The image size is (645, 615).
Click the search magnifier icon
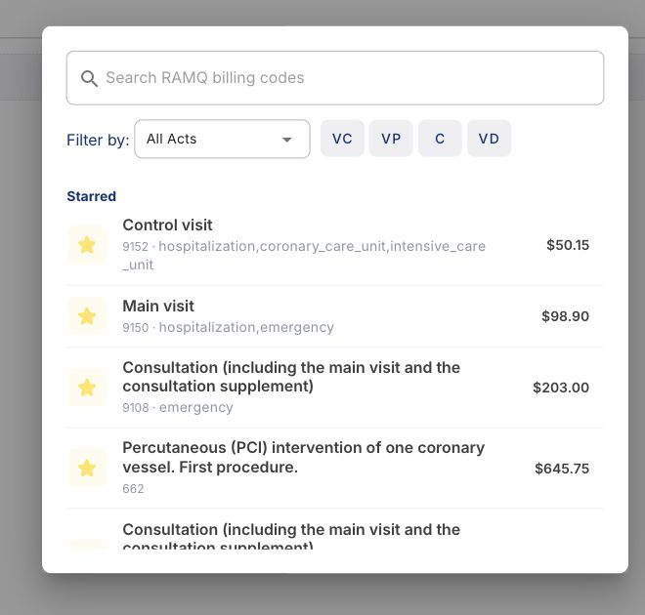tap(89, 78)
